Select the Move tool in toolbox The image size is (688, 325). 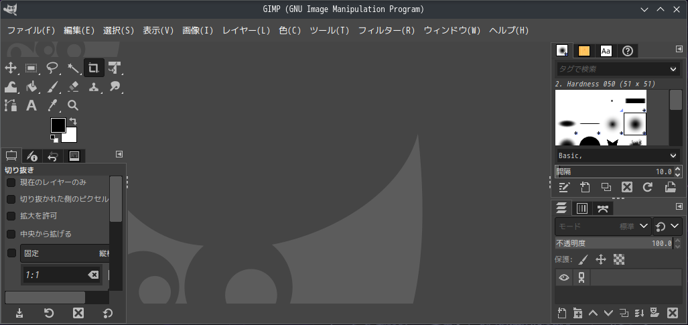(x=11, y=68)
